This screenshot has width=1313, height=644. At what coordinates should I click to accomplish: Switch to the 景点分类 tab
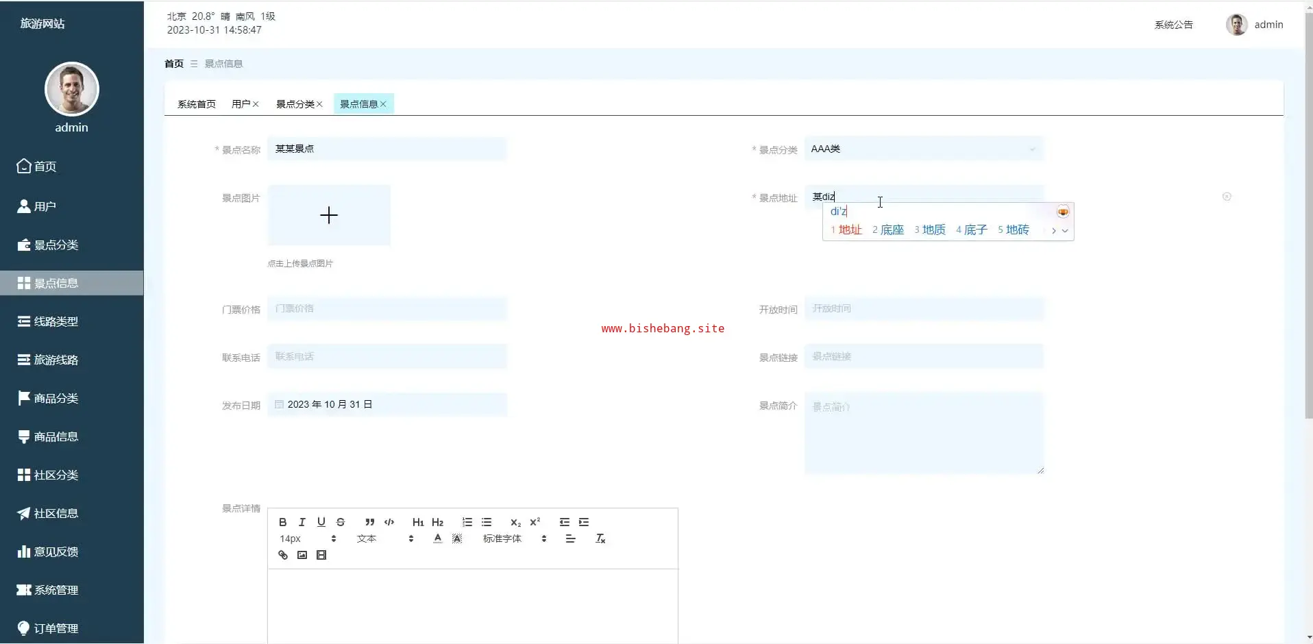tap(295, 104)
